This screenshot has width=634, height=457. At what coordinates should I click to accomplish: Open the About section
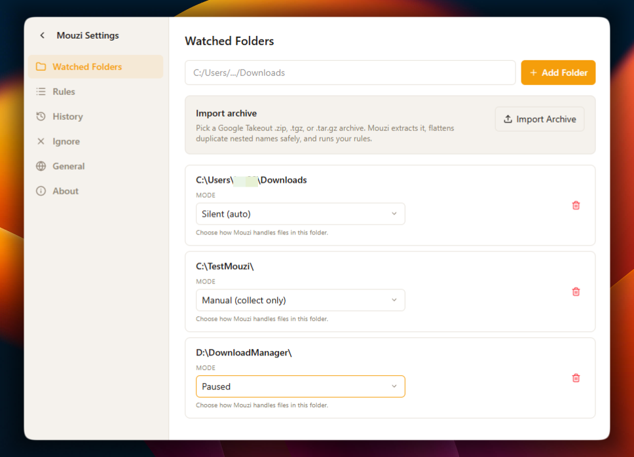click(x=96, y=191)
